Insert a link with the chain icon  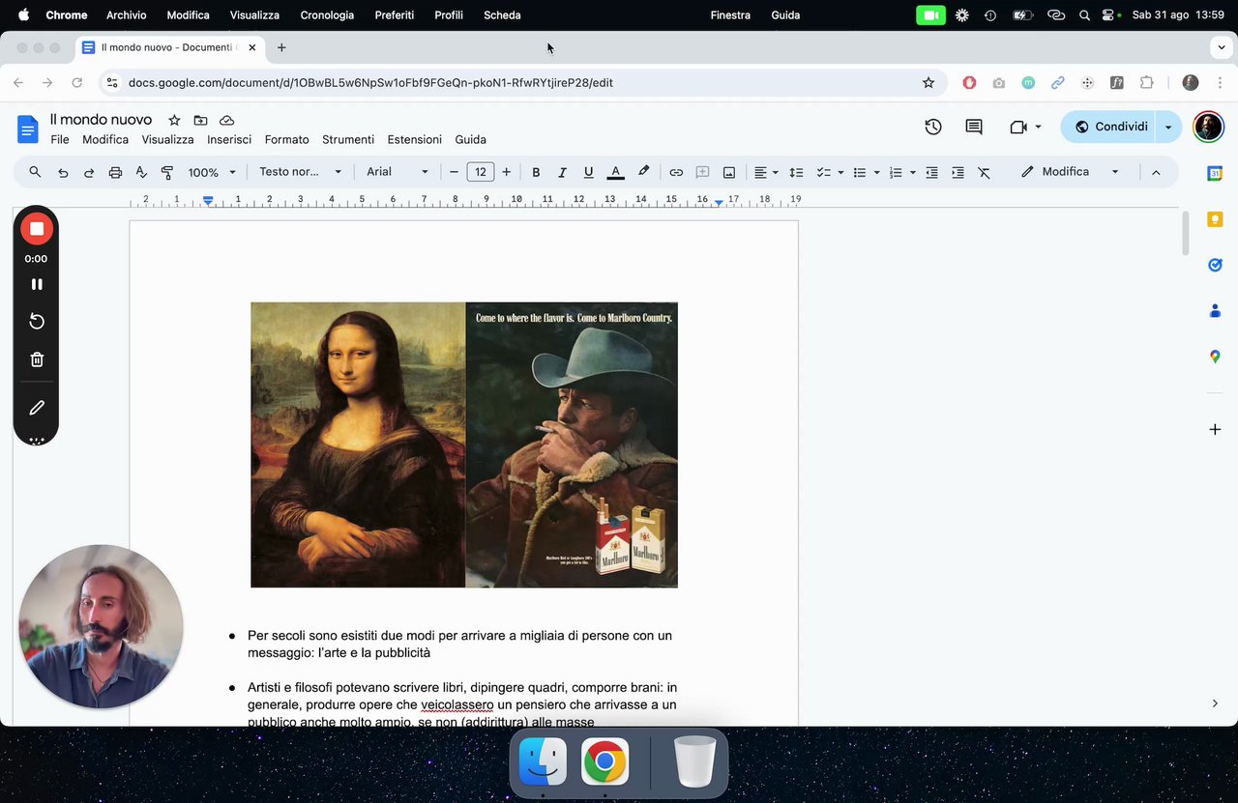(x=676, y=172)
